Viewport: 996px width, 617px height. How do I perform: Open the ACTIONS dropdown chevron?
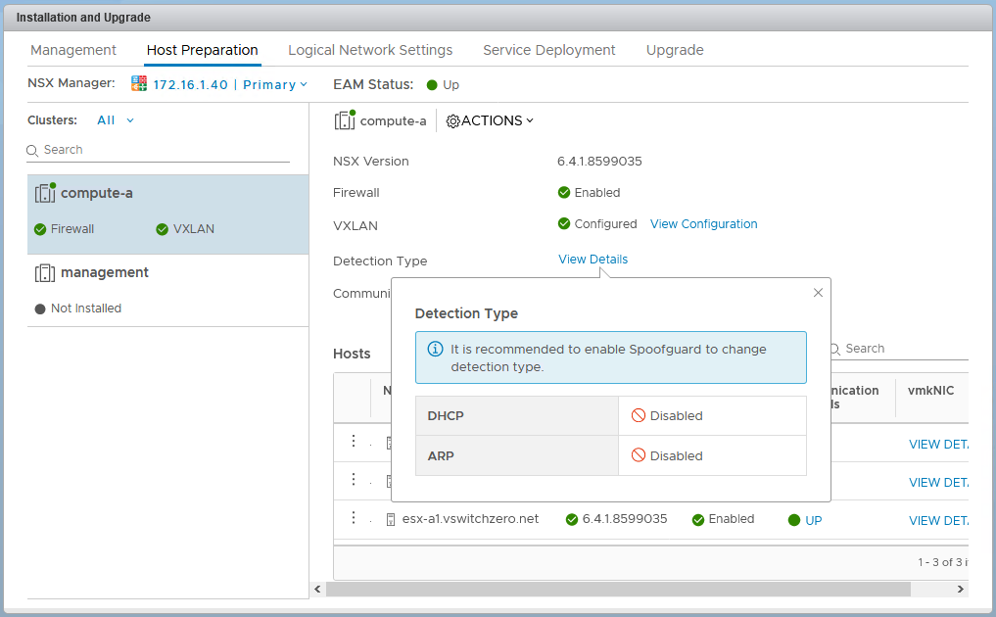click(528, 120)
